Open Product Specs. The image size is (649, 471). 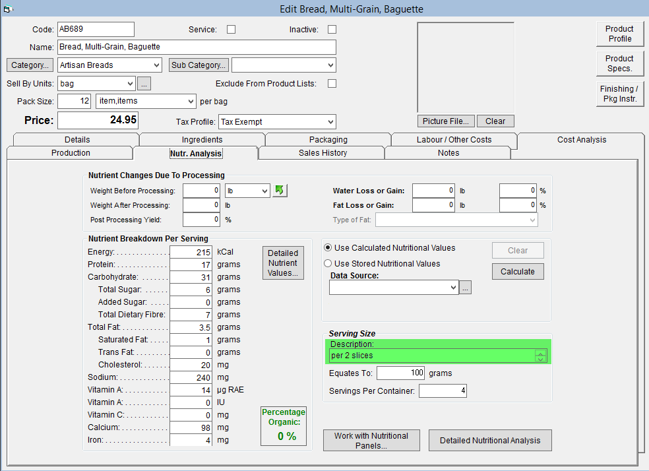click(619, 64)
